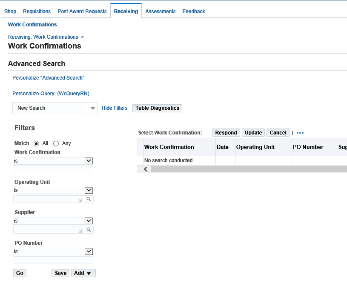
Task: Click the PO Number text input field
Action: point(53,260)
